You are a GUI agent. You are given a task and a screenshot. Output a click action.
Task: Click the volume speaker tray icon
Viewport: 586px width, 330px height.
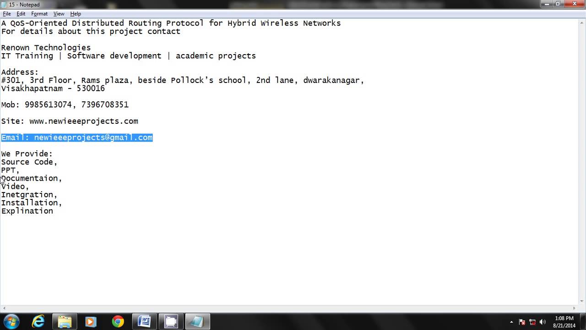(x=543, y=322)
